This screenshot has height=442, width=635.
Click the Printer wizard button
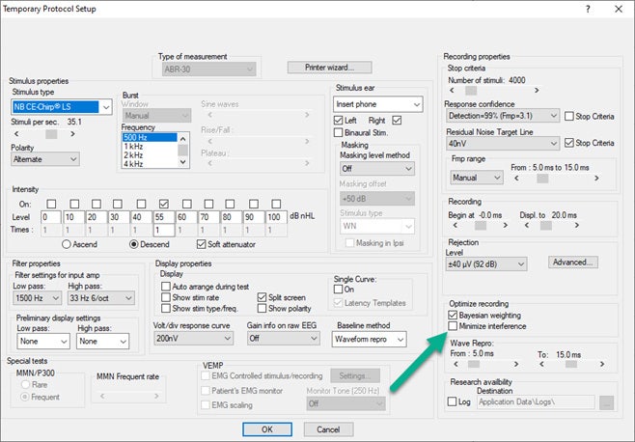coord(330,68)
